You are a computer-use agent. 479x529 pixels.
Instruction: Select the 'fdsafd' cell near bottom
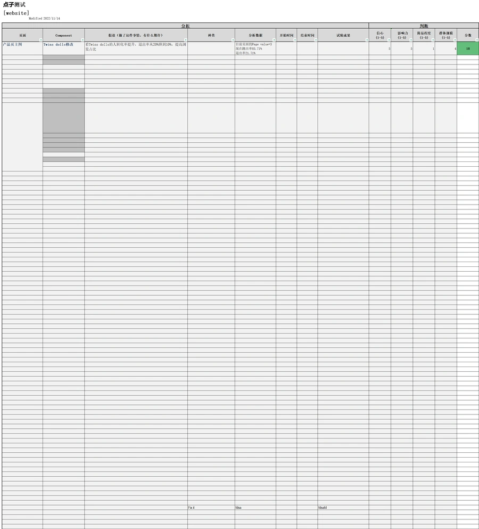(x=343, y=507)
